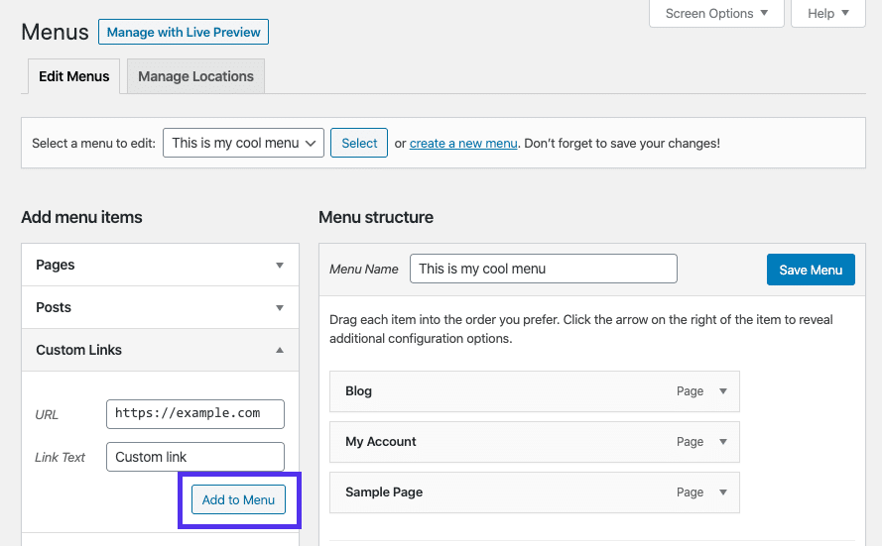Expand My Account menu item arrow
This screenshot has width=882, height=546.
pyautogui.click(x=723, y=442)
